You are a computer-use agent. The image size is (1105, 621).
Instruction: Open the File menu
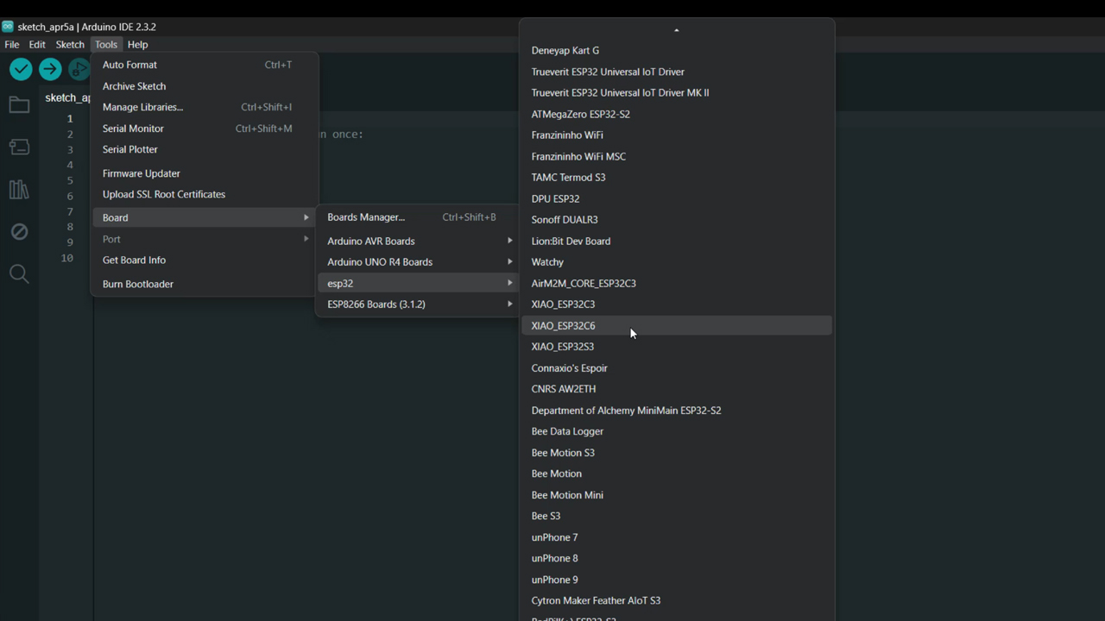[x=12, y=45]
